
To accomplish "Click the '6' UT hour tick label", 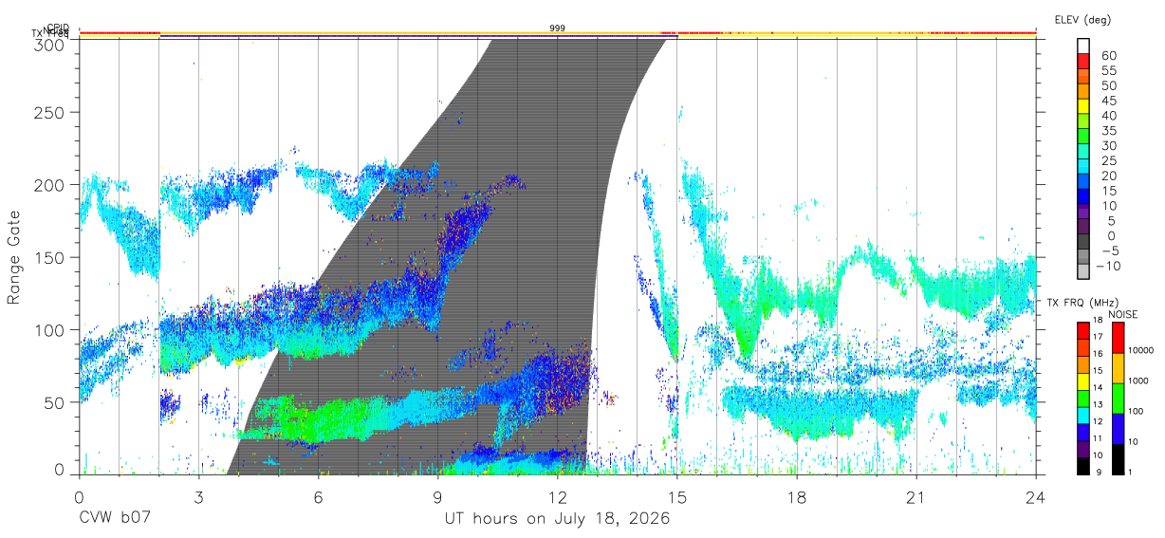I will pos(318,496).
